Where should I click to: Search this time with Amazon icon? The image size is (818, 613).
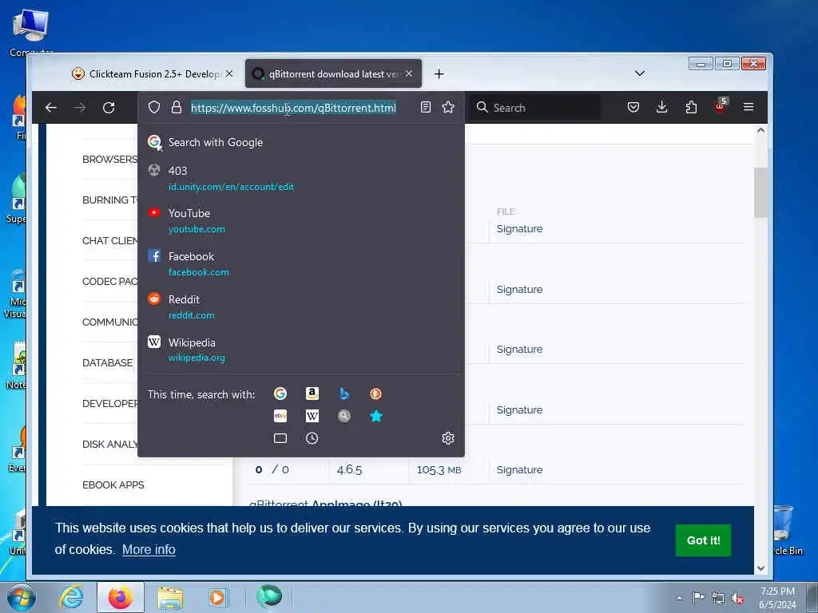point(312,394)
